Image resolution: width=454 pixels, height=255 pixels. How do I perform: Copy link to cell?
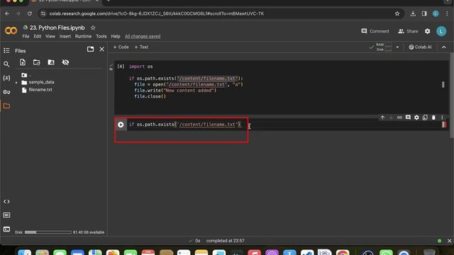(x=399, y=118)
